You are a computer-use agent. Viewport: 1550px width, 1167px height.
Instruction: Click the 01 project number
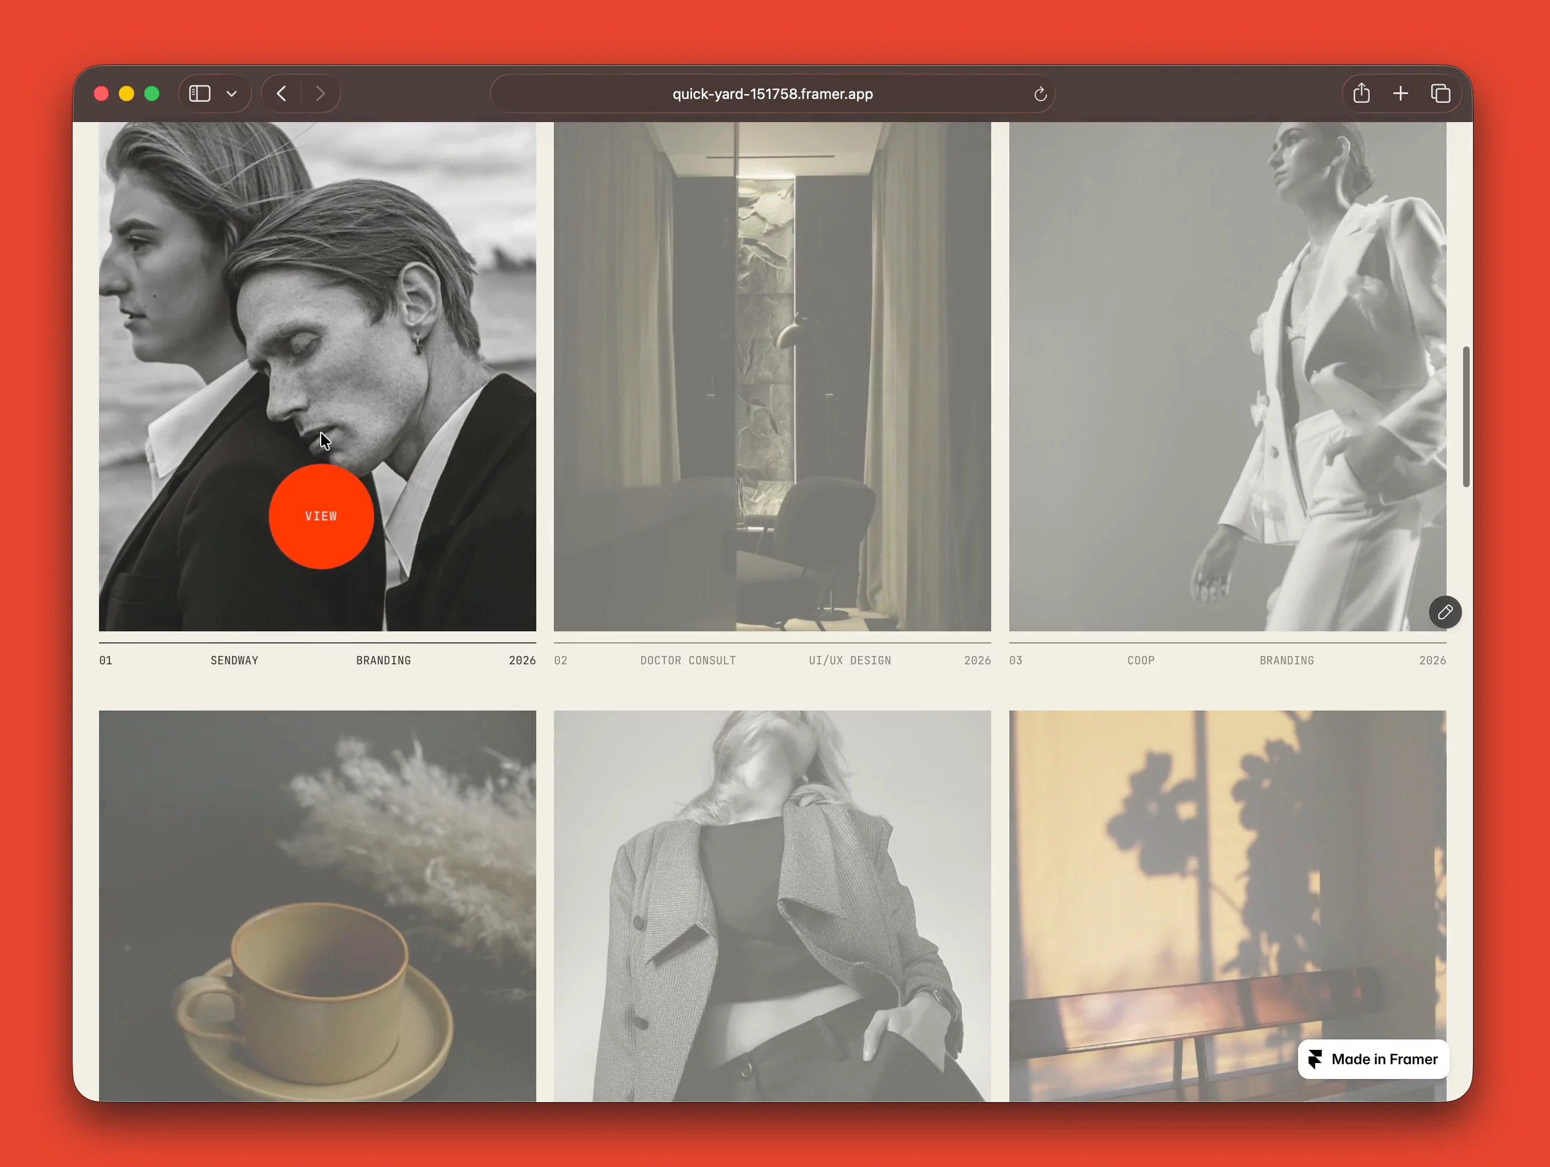point(106,660)
